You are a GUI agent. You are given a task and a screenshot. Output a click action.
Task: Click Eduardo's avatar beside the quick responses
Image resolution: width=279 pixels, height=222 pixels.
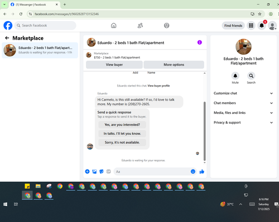(x=90, y=146)
